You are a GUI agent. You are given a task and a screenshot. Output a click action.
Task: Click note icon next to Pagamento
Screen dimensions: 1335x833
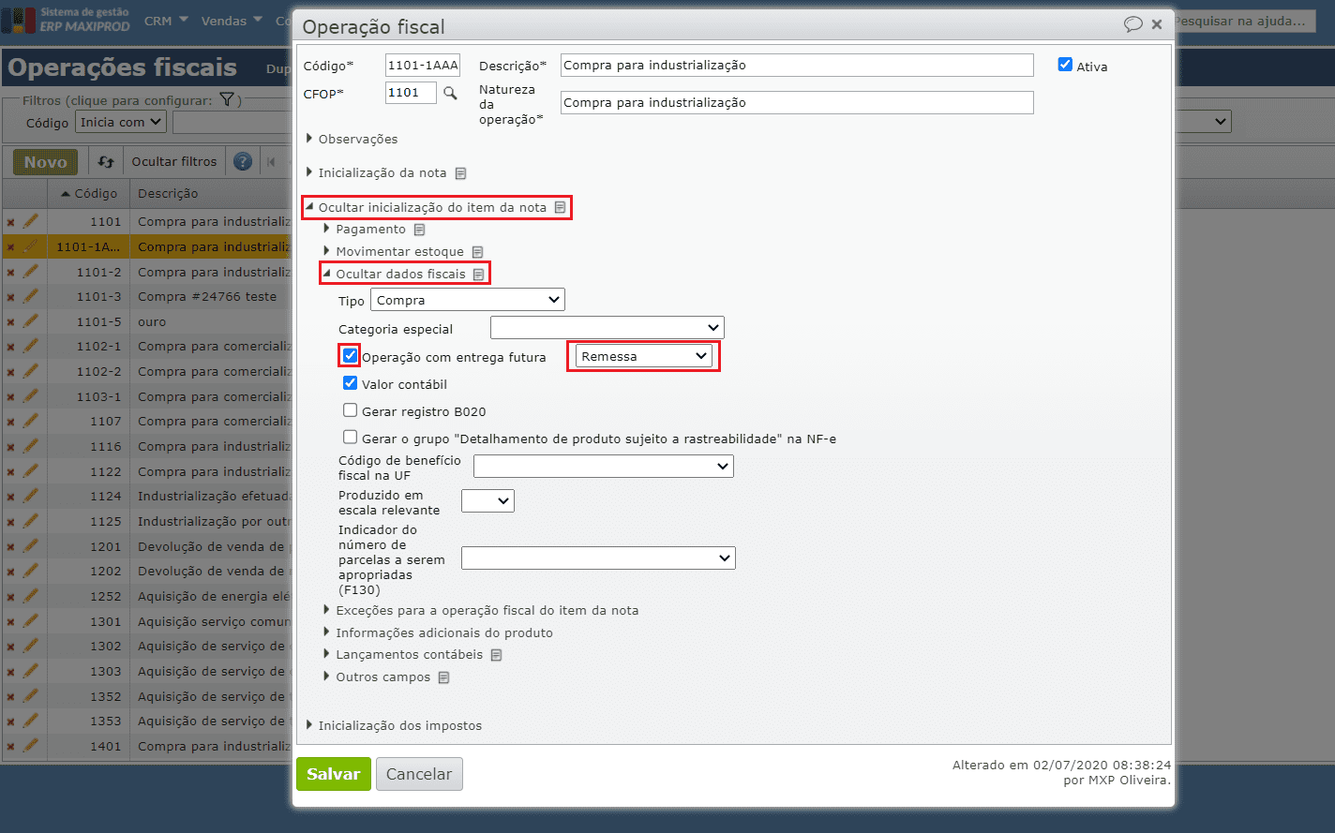419,230
